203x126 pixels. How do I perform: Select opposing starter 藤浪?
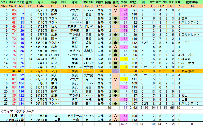coord(88,39)
